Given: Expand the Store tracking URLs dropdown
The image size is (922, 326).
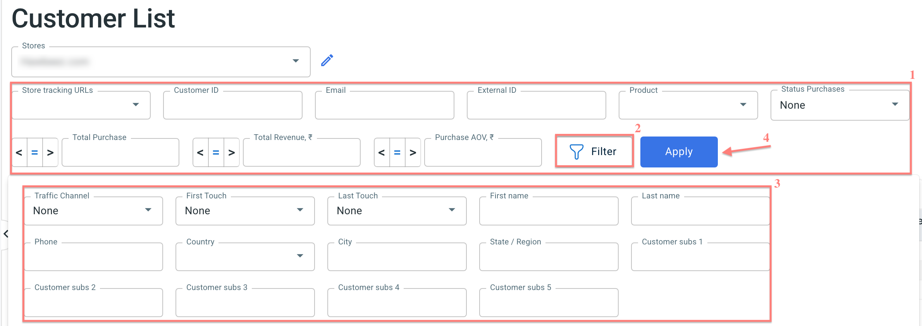Looking at the screenshot, I should pos(81,105).
